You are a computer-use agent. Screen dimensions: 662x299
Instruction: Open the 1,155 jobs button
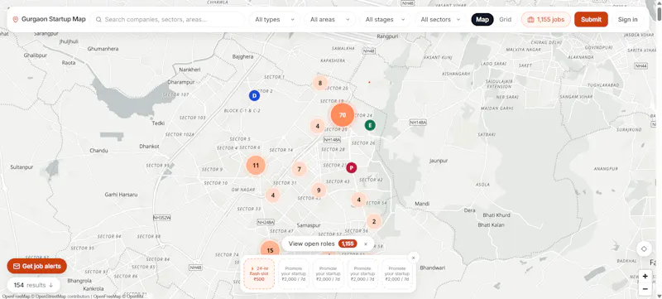coord(546,19)
